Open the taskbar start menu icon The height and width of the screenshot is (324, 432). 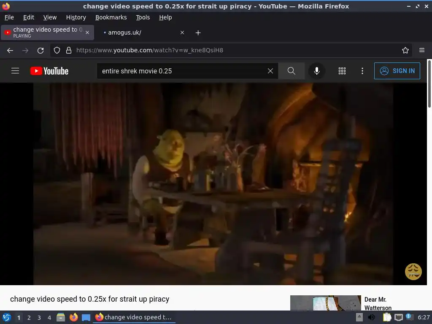(6, 317)
